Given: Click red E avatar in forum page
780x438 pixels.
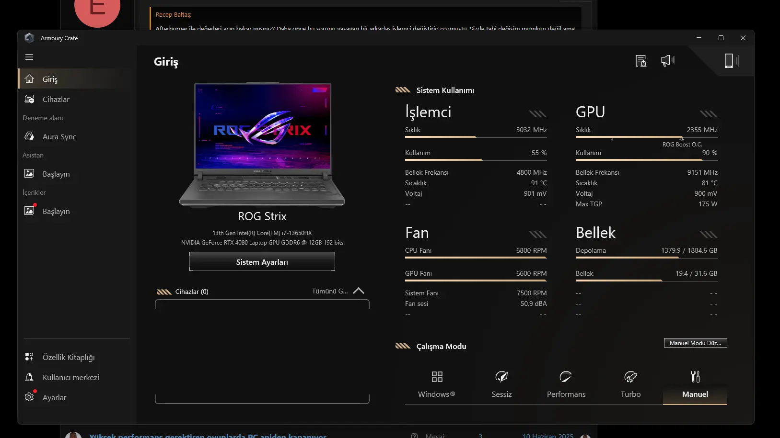Looking at the screenshot, I should coord(97,10).
